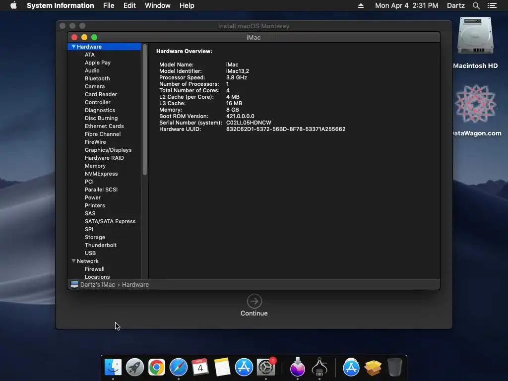Open Notification Center list icon

click(x=492, y=5)
